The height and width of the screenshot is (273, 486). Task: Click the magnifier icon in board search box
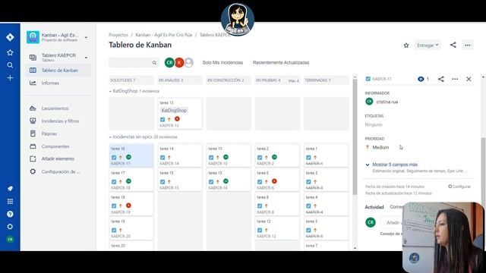pyautogui.click(x=154, y=63)
